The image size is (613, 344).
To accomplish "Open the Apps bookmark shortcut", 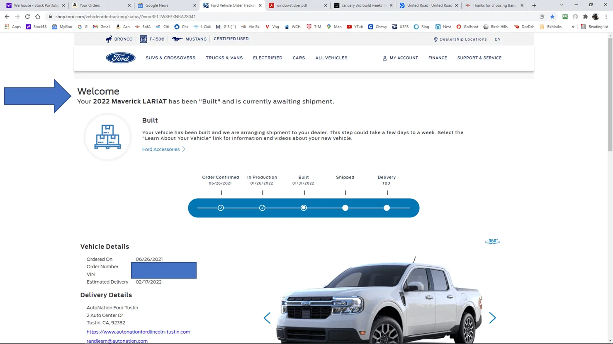I will 12,26.
